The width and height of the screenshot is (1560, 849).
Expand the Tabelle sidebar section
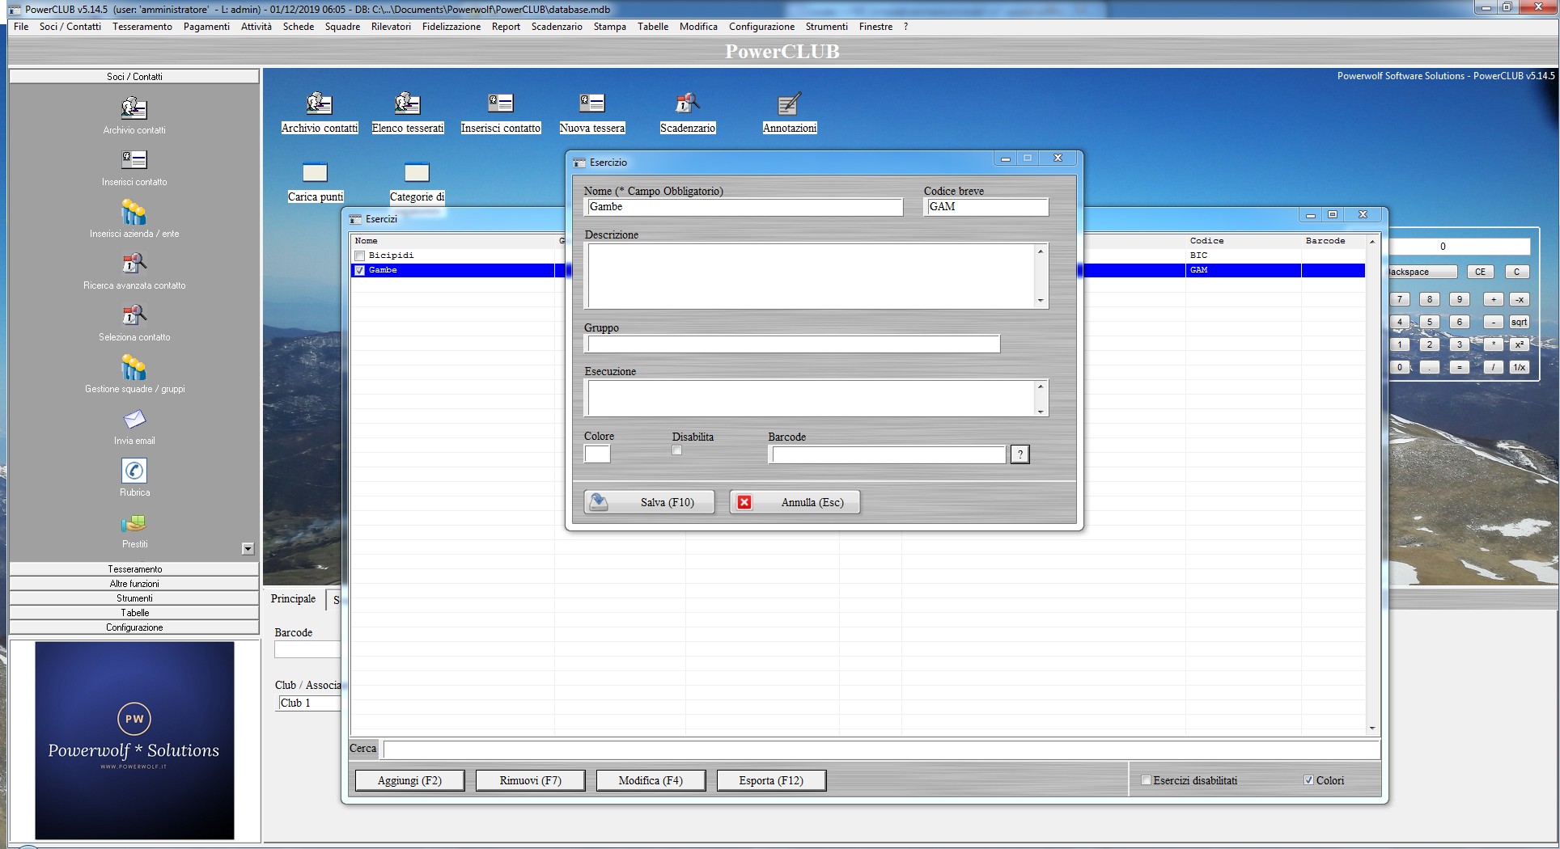134,613
